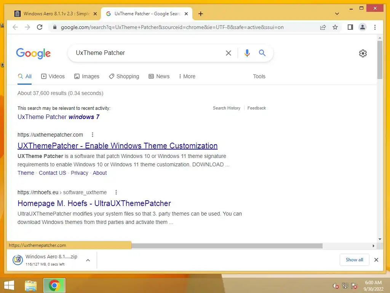Open the Search History link
This screenshot has width=390, height=293.
227,108
